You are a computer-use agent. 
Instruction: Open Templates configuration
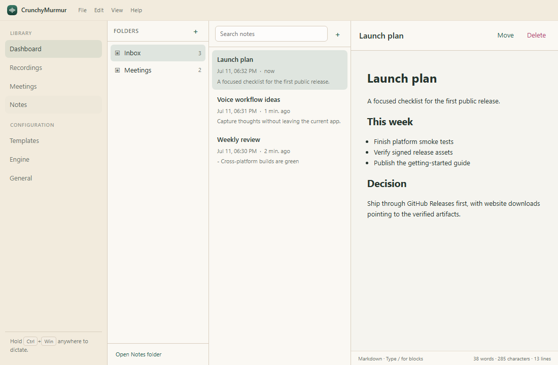click(53, 140)
